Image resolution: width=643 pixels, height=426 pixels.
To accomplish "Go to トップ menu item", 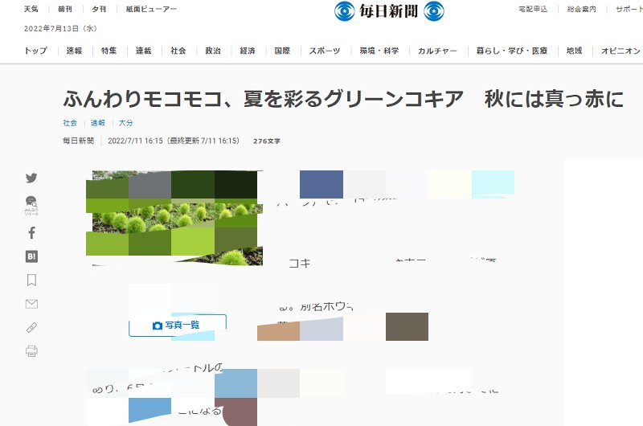I will click(x=35, y=51).
